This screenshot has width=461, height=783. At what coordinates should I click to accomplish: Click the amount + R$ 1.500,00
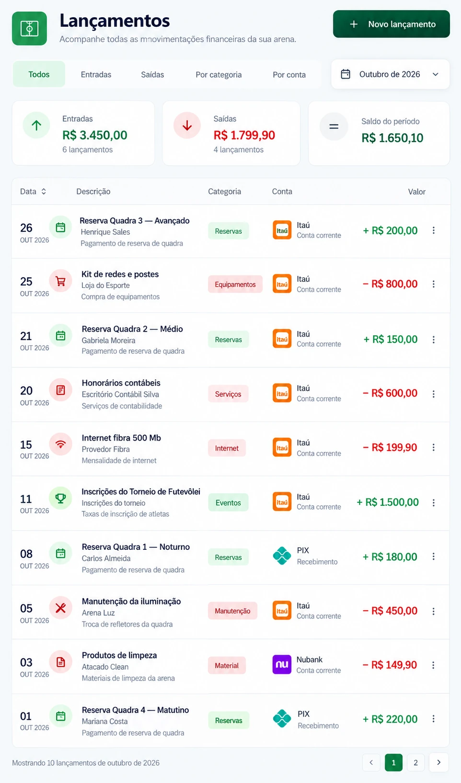[x=388, y=502]
